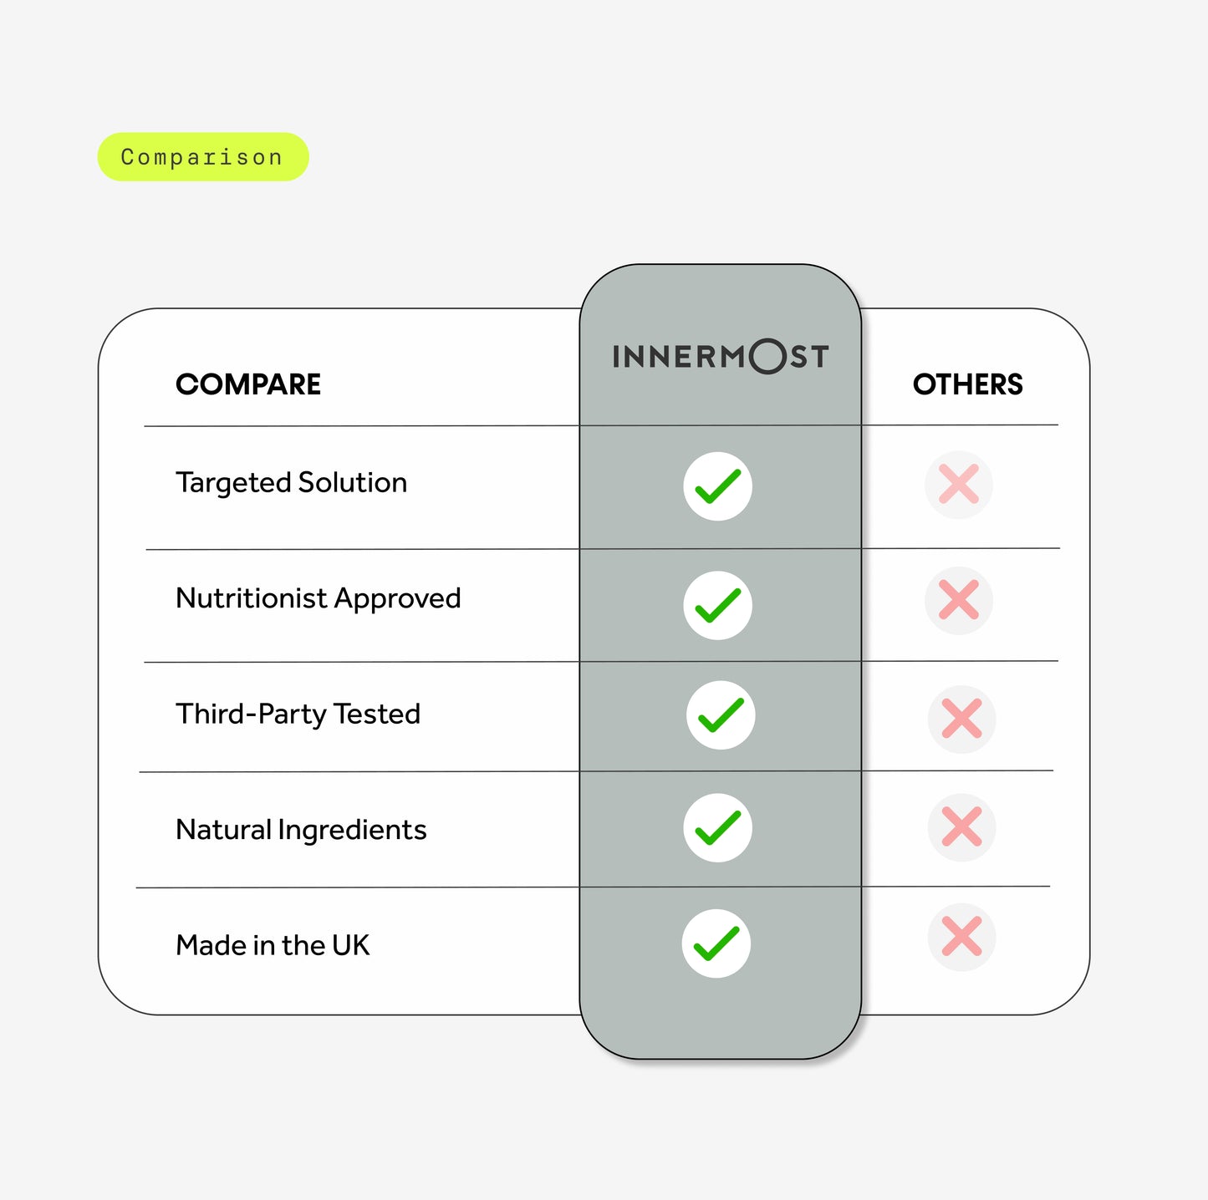Click the O ring in the Innermost logo
This screenshot has height=1200, width=1208.
pyautogui.click(x=767, y=357)
